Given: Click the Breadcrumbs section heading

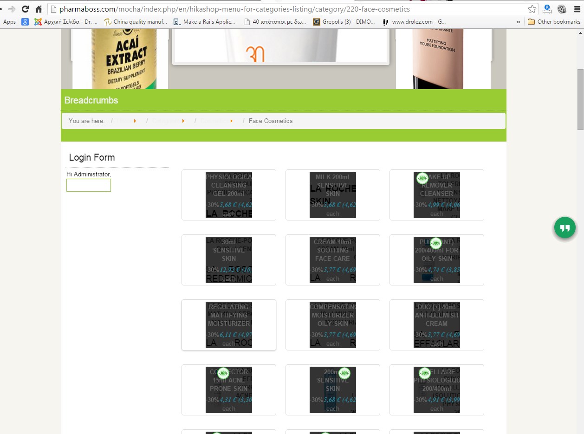Looking at the screenshot, I should tap(91, 100).
